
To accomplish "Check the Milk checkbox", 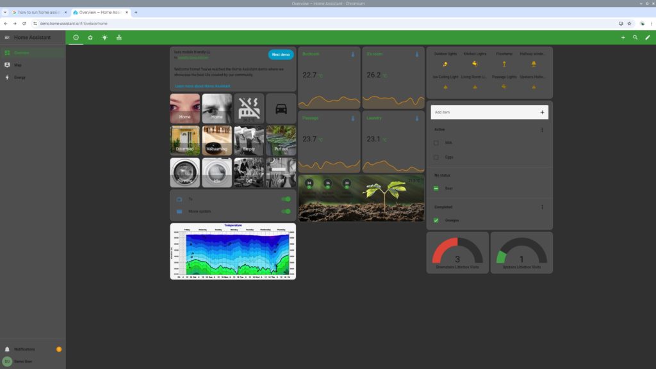I will point(436,143).
